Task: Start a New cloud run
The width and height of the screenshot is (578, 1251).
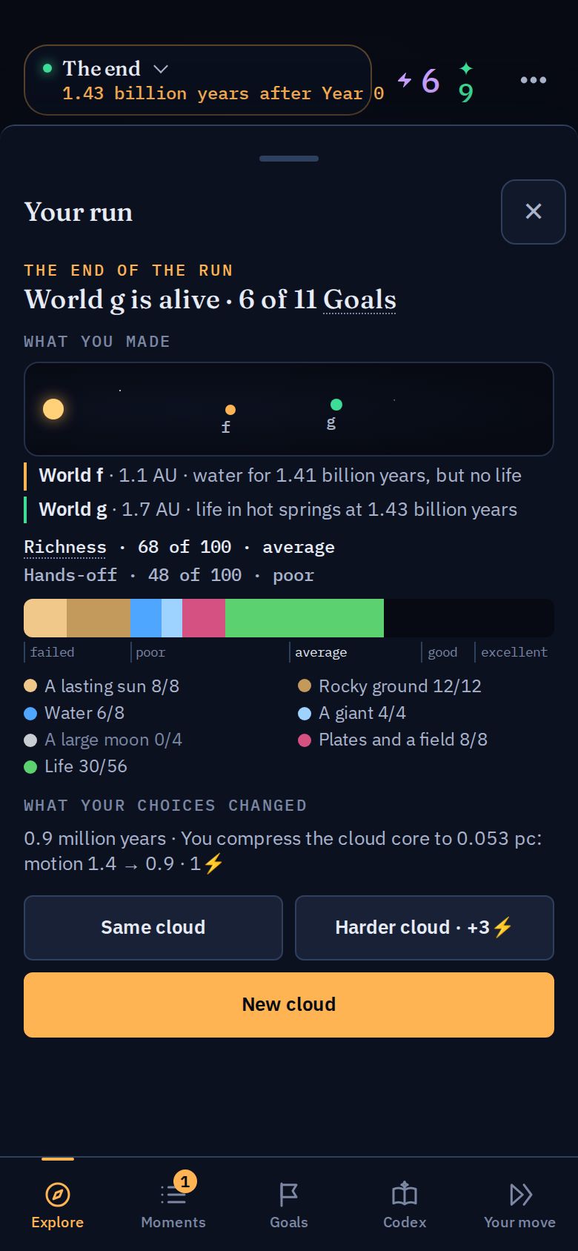Action: click(289, 1005)
